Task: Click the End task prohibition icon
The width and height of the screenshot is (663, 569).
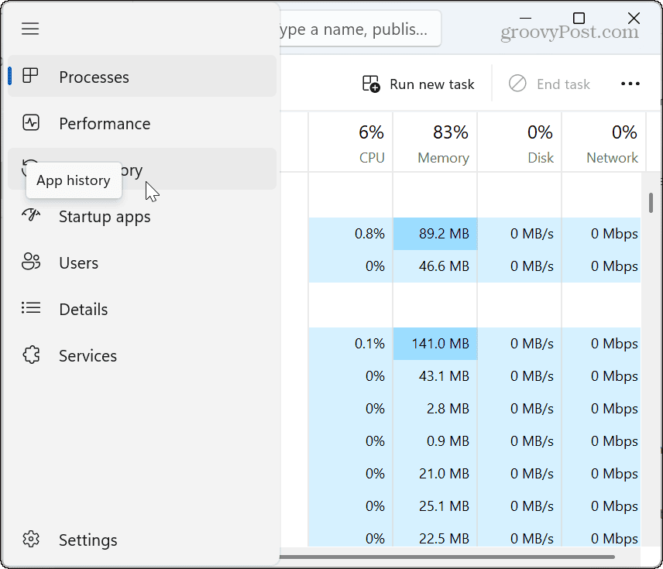Action: (517, 84)
